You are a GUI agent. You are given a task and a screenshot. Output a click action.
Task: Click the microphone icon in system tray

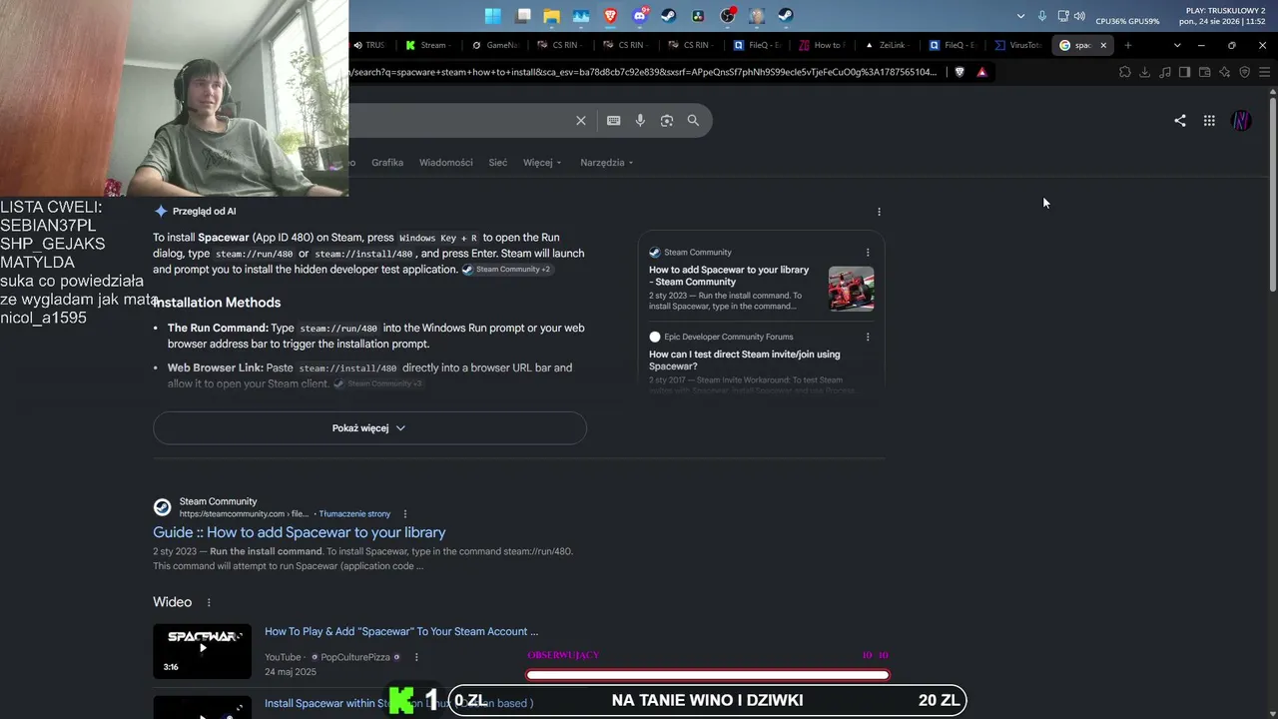[1042, 16]
